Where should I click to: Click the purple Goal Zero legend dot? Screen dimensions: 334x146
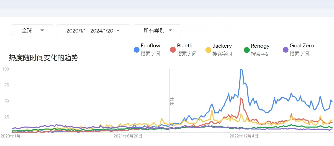click(x=285, y=50)
